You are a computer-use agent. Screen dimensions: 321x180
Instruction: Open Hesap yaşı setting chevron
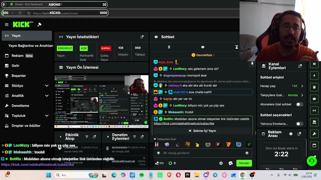click(302, 86)
